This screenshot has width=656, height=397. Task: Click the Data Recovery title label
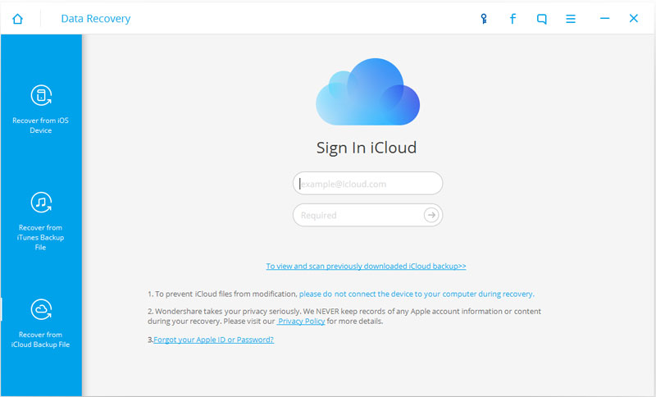click(x=95, y=18)
